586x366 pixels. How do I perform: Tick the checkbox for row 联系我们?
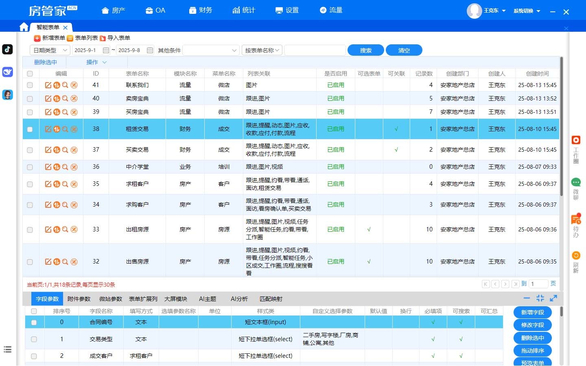30,85
